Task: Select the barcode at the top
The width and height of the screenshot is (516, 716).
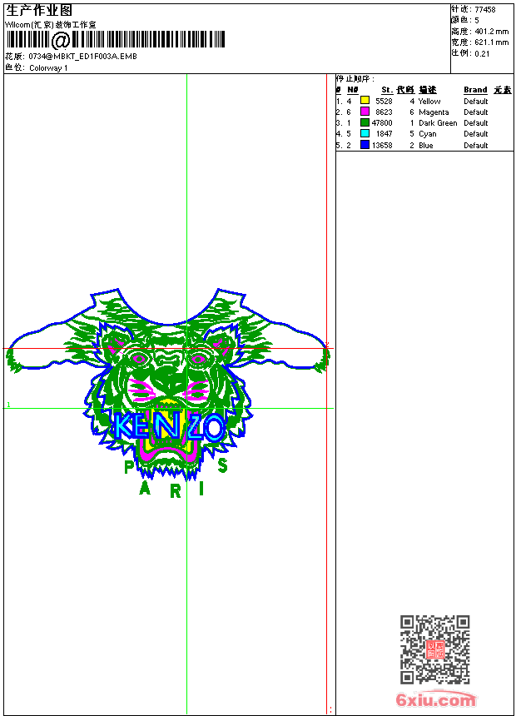Action: (x=116, y=40)
